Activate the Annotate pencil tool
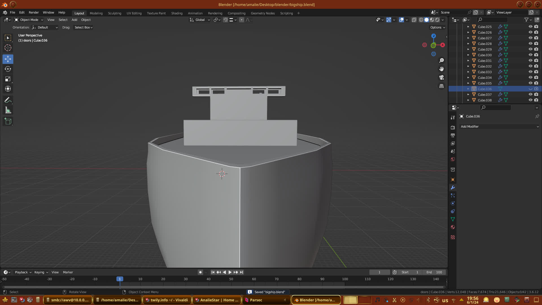 click(8, 100)
